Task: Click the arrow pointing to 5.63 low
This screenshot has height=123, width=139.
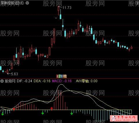Action: [9, 74]
